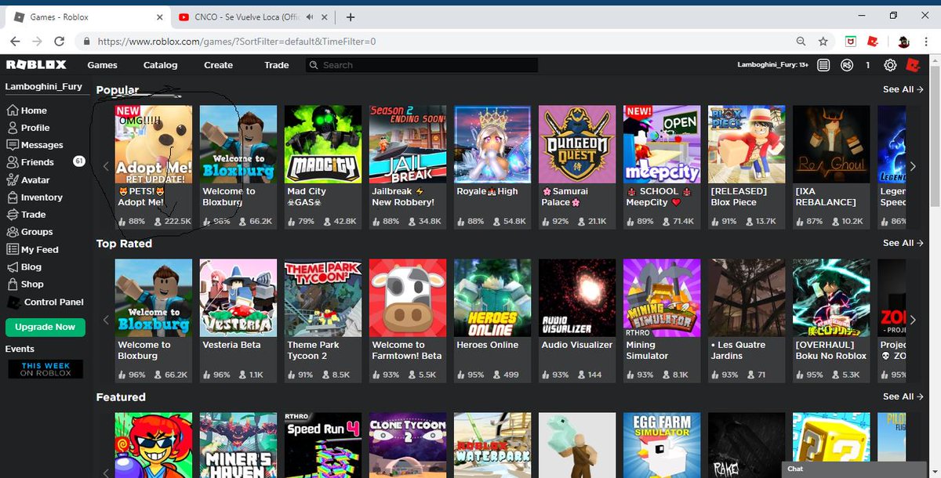Click browser forward arrow
The height and width of the screenshot is (478, 941).
(x=38, y=42)
